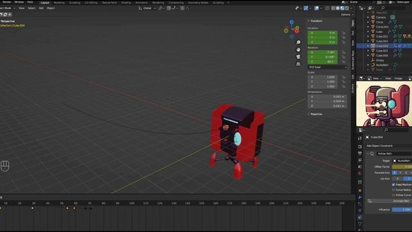Viewport: 412px width, 232px height.
Task: Select the Move view hand icon
Action: pos(298,50)
